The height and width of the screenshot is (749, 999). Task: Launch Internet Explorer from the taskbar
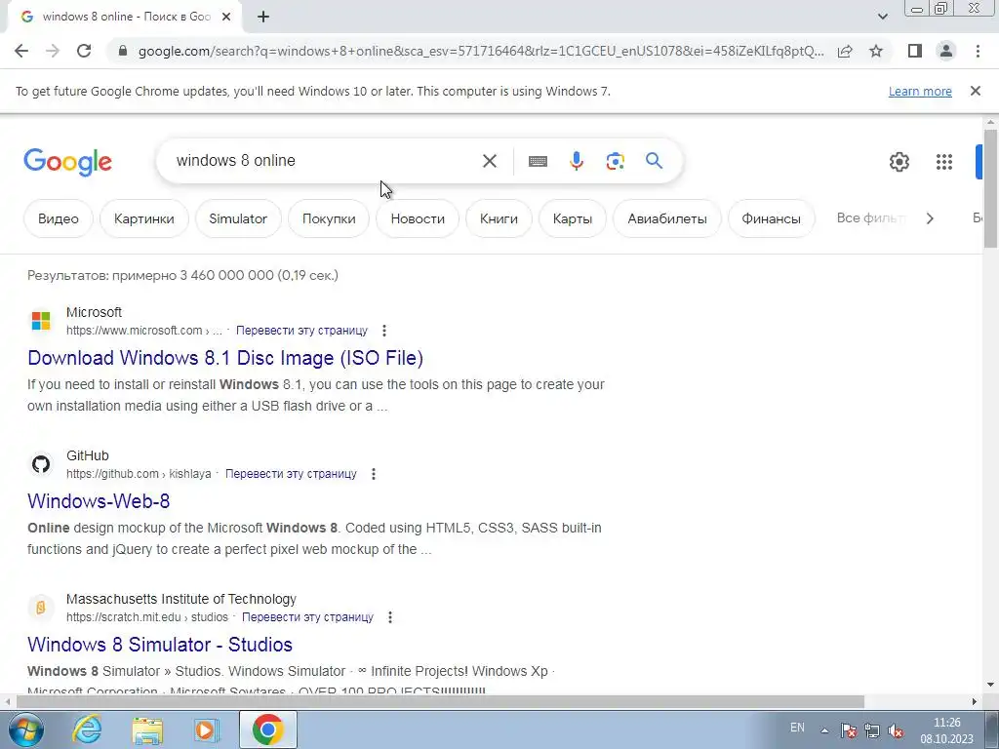click(87, 729)
